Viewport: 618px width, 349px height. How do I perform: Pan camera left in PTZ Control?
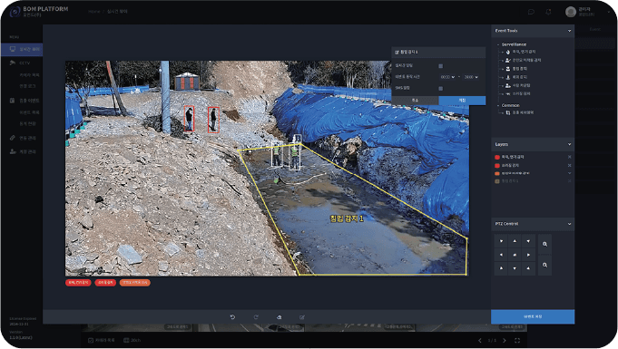(501, 255)
